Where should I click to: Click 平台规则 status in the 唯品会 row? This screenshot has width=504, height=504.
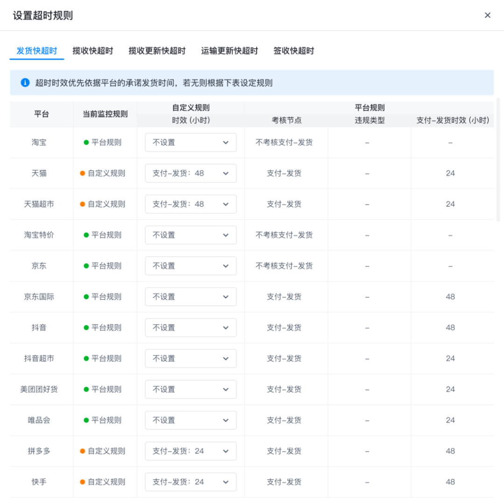point(103,420)
